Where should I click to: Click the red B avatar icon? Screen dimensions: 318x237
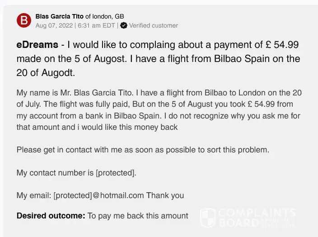(23, 20)
